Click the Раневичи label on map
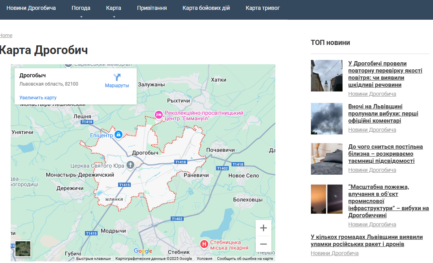This screenshot has width=433, height=263. [x=196, y=175]
